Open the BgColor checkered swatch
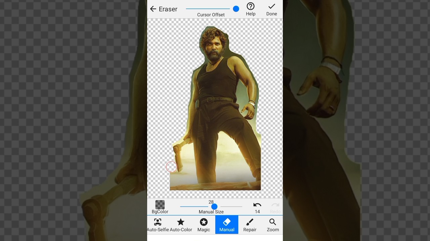The width and height of the screenshot is (430, 241). 160,205
